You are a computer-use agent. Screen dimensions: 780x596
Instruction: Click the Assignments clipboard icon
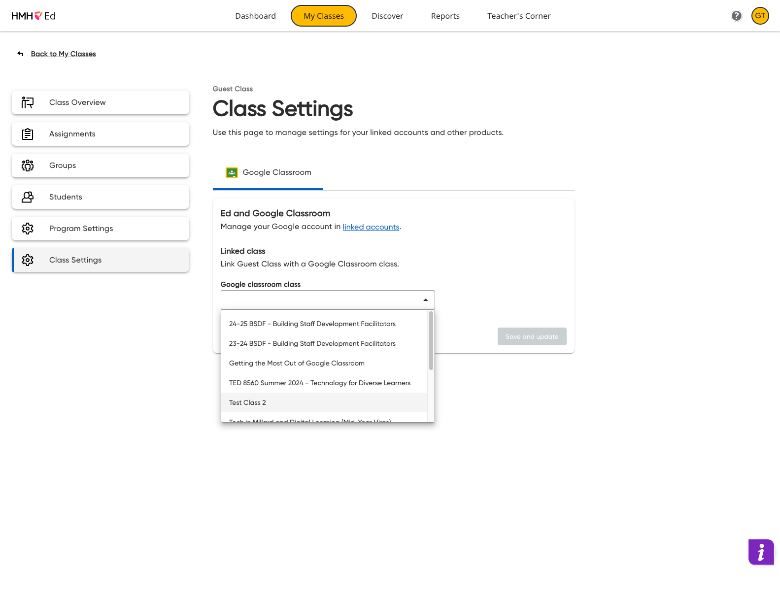coord(28,134)
